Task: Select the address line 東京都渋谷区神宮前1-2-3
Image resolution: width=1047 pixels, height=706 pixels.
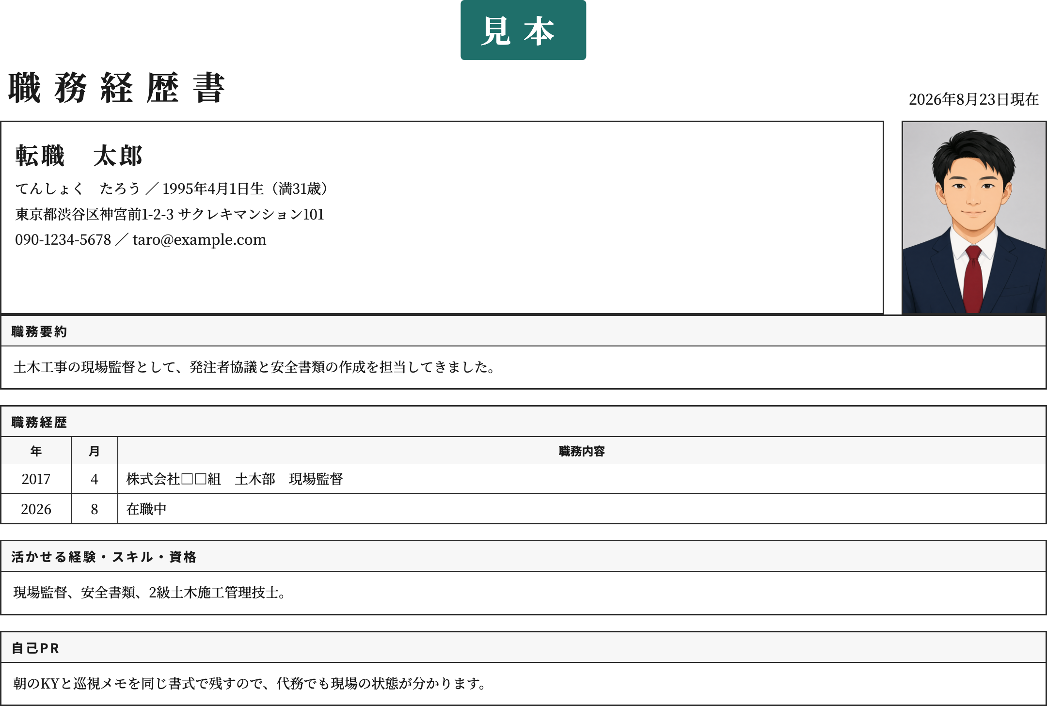Action: (x=170, y=214)
